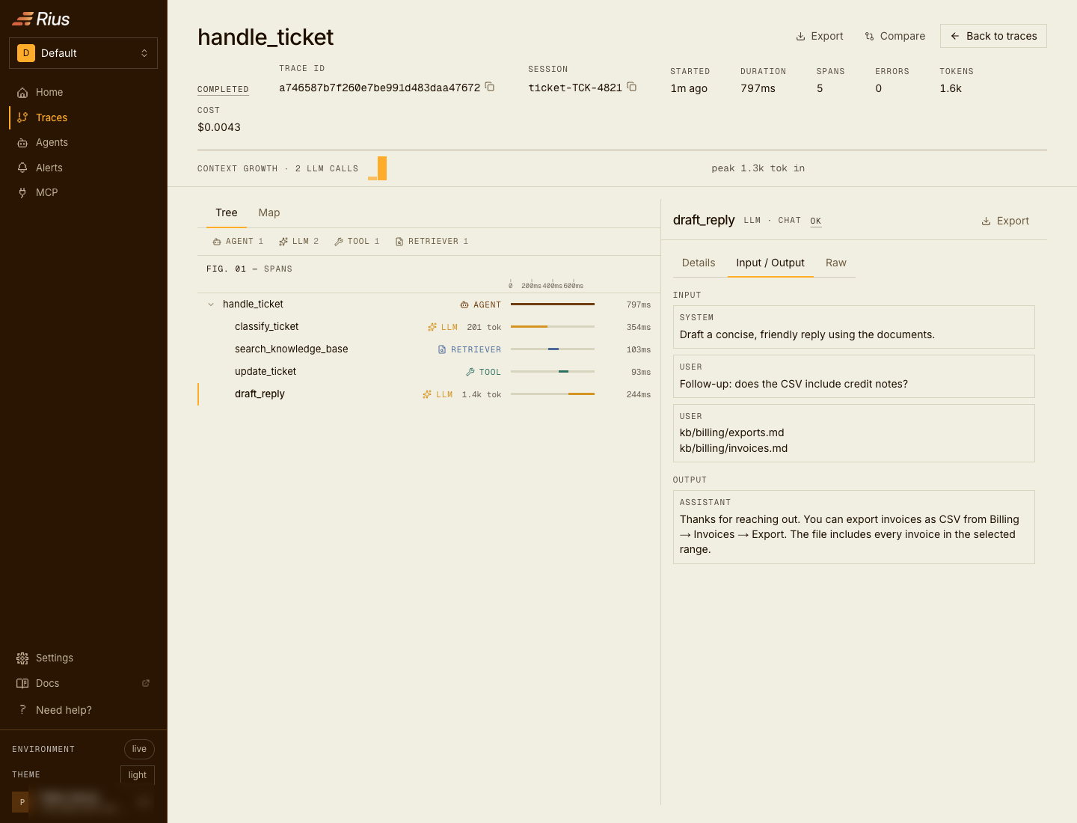Switch to the Map tab
Image resolution: width=1077 pixels, height=823 pixels.
point(269,213)
